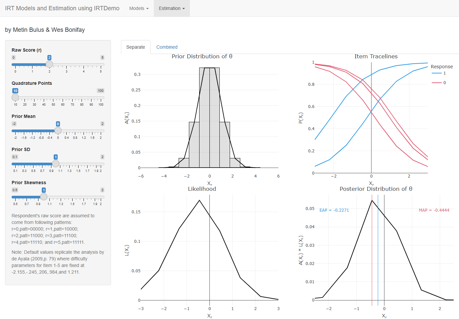Click the Prior SD label
The height and width of the screenshot is (319, 459).
[x=21, y=149]
